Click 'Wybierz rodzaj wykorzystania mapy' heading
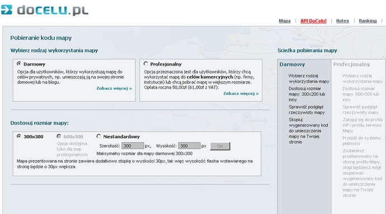 coord(54,50)
